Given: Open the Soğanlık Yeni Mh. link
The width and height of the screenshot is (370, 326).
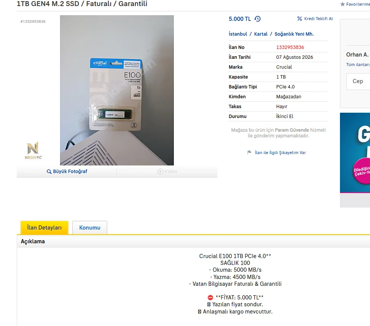Looking at the screenshot, I should 294,34.
